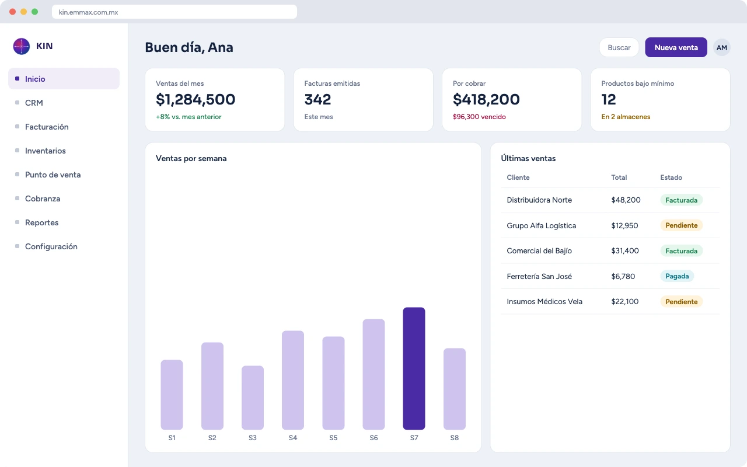Open Configuración settings
Screen dimensions: 747x467
[x=64, y=246]
